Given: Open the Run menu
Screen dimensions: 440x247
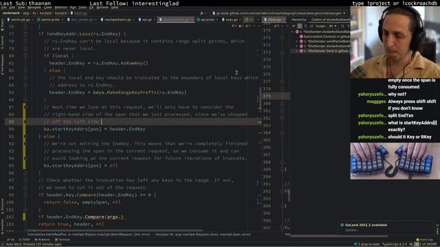Looking at the screenshot, I should pos(73,8).
